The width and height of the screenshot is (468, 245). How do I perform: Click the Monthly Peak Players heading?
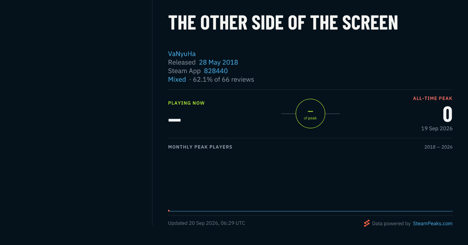pos(200,147)
